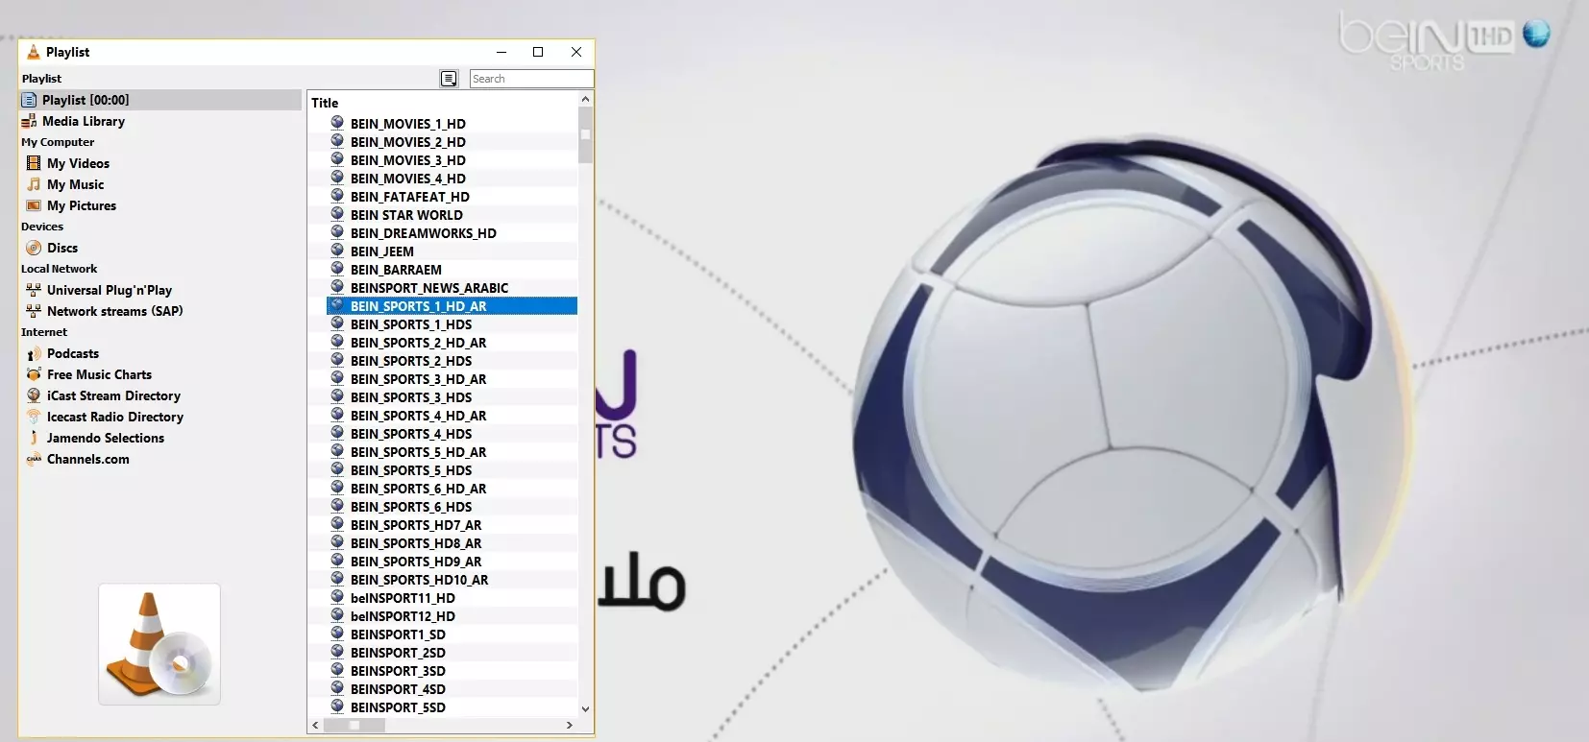Open Podcasts under Internet
This screenshot has width=1589, height=742.
click(73, 353)
